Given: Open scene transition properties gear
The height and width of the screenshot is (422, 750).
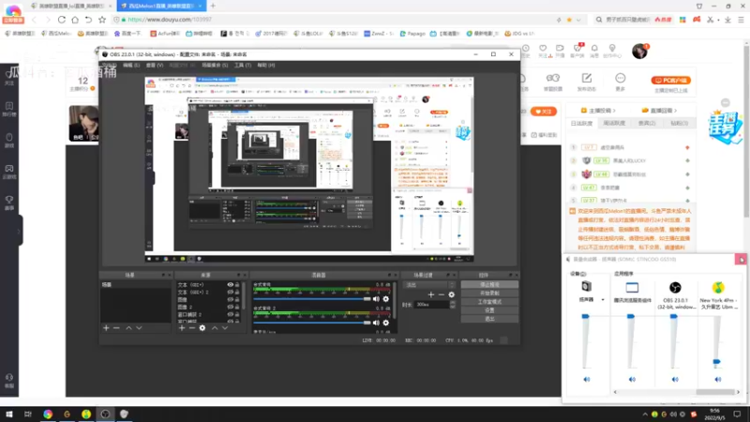Looking at the screenshot, I should tap(452, 294).
